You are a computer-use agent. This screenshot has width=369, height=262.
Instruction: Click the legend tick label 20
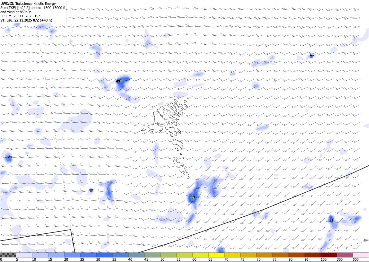pyautogui.click(x=66, y=260)
